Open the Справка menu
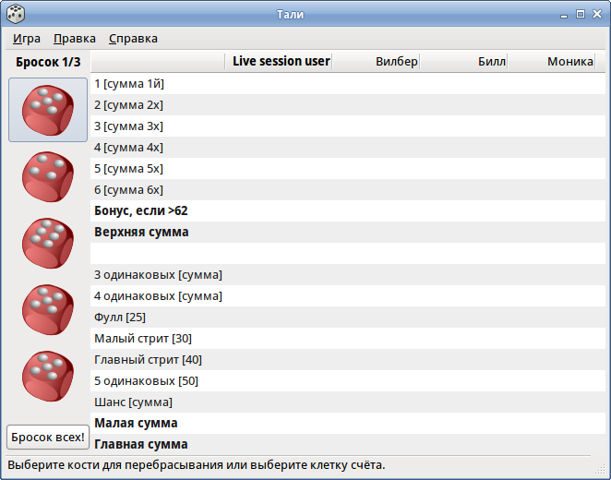 (133, 39)
